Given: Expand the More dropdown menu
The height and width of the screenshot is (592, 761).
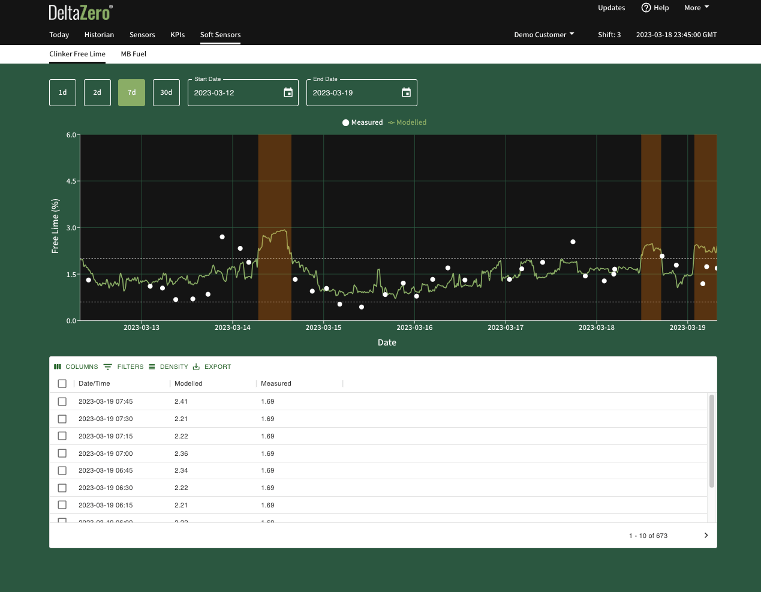Looking at the screenshot, I should [696, 8].
